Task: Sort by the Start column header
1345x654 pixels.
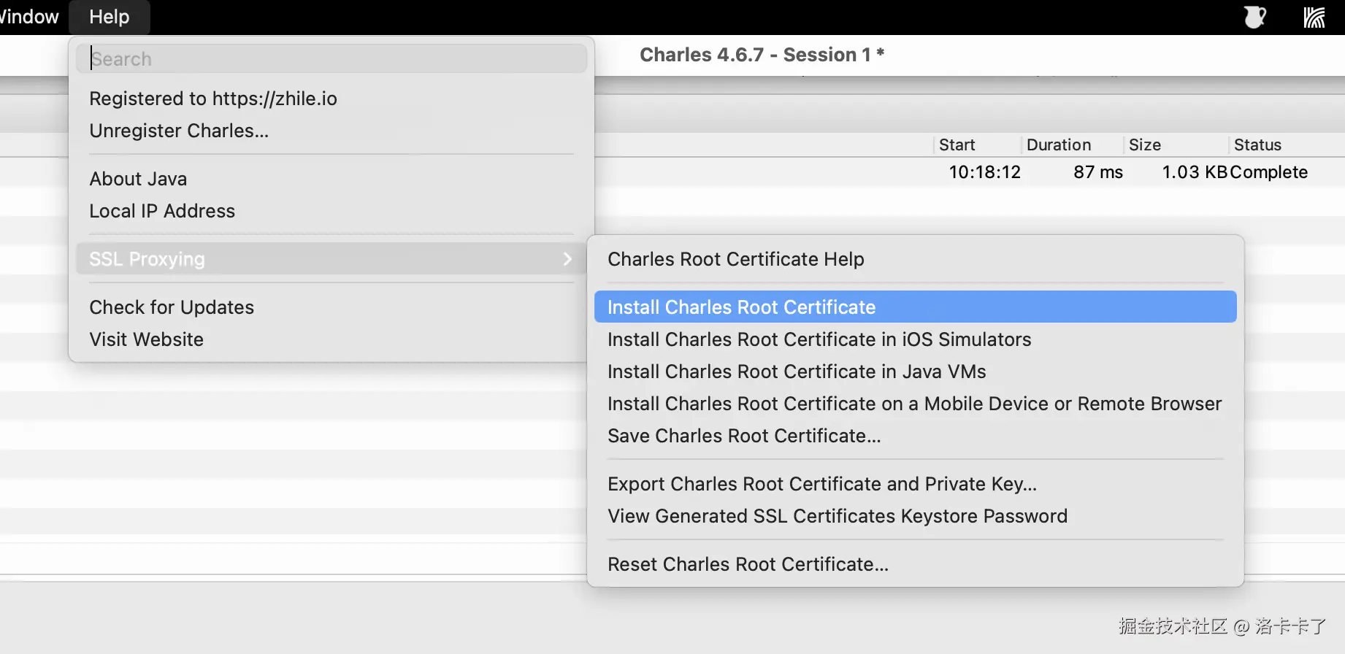Action: tap(976, 145)
